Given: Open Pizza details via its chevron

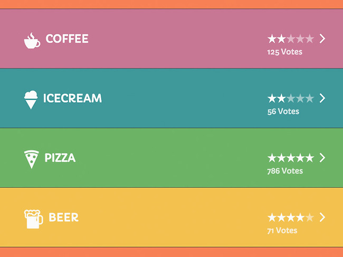Looking at the screenshot, I should (322, 157).
